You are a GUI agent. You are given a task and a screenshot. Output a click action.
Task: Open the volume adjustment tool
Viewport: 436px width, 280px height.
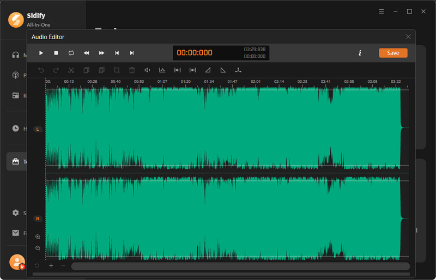[147, 70]
